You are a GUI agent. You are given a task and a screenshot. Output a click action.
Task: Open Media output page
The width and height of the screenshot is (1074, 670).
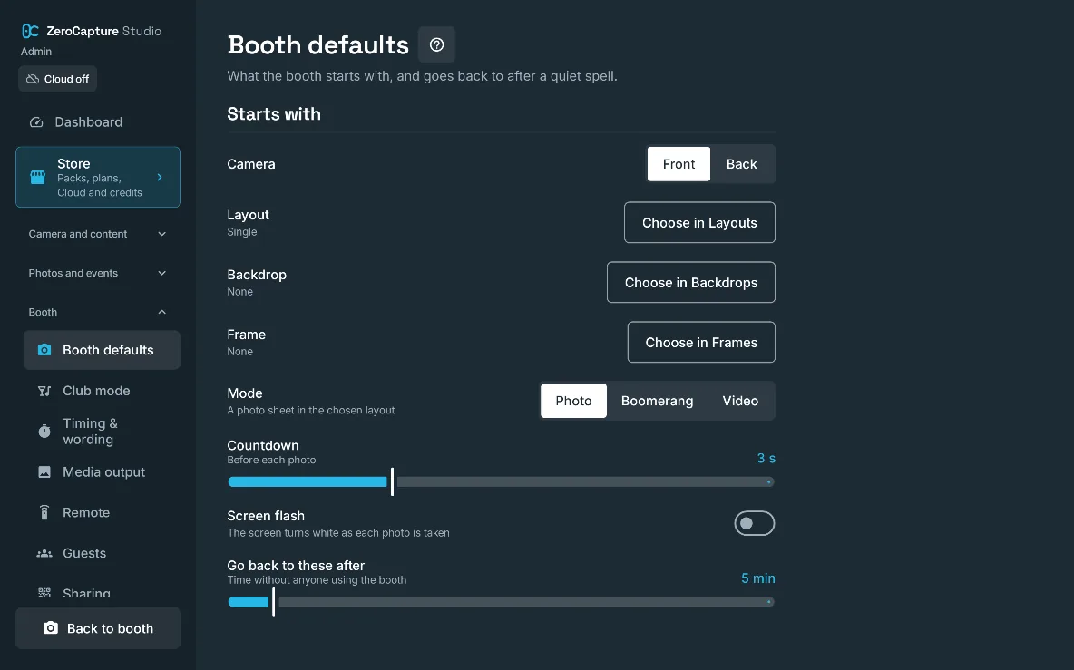click(x=103, y=472)
